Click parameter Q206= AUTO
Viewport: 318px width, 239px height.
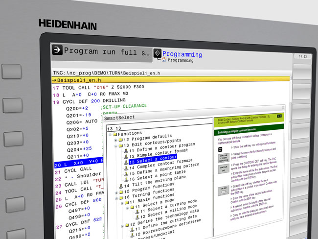[x=82, y=122]
